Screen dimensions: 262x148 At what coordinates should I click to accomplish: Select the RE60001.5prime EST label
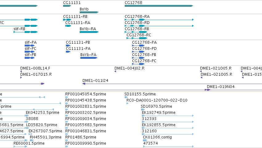[x=29, y=144]
